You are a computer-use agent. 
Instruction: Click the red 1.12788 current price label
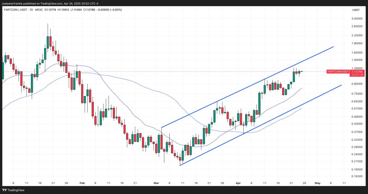click(x=357, y=72)
